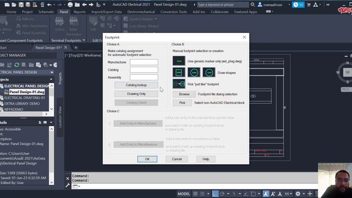The width and height of the screenshot is (352, 198).
Task: Toggle ortho mode in status bar
Action: [215, 194]
